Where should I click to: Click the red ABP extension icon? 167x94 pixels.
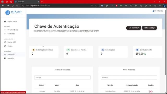[x=116, y=5]
